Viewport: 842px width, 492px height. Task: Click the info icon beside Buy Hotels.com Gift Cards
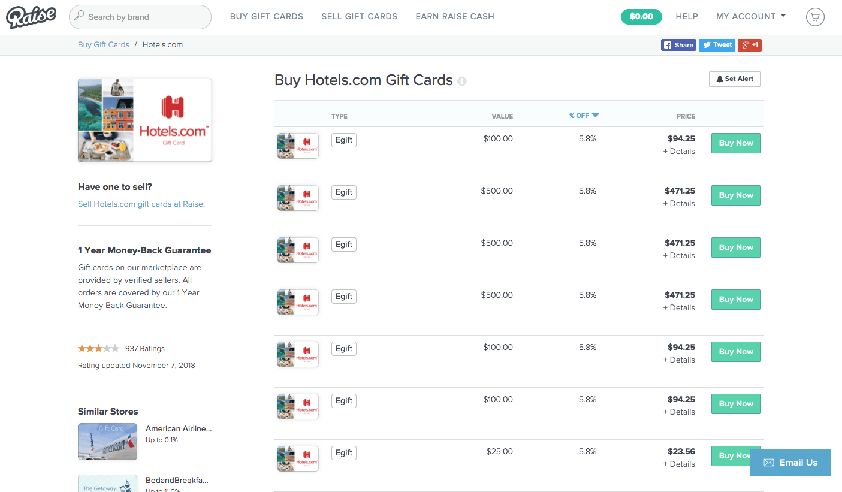coord(462,81)
